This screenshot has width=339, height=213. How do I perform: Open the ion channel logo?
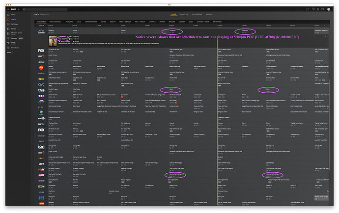pyautogui.click(x=41, y=147)
